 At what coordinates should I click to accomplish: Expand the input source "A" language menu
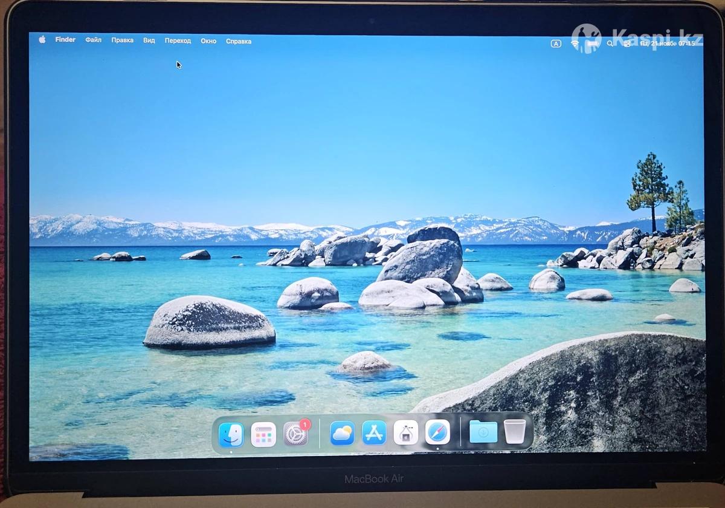coord(556,44)
